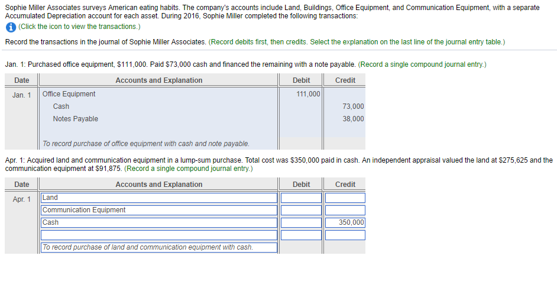The image size is (557, 294).
Task: Click the Debit field in the Land row
Action: coord(301,198)
